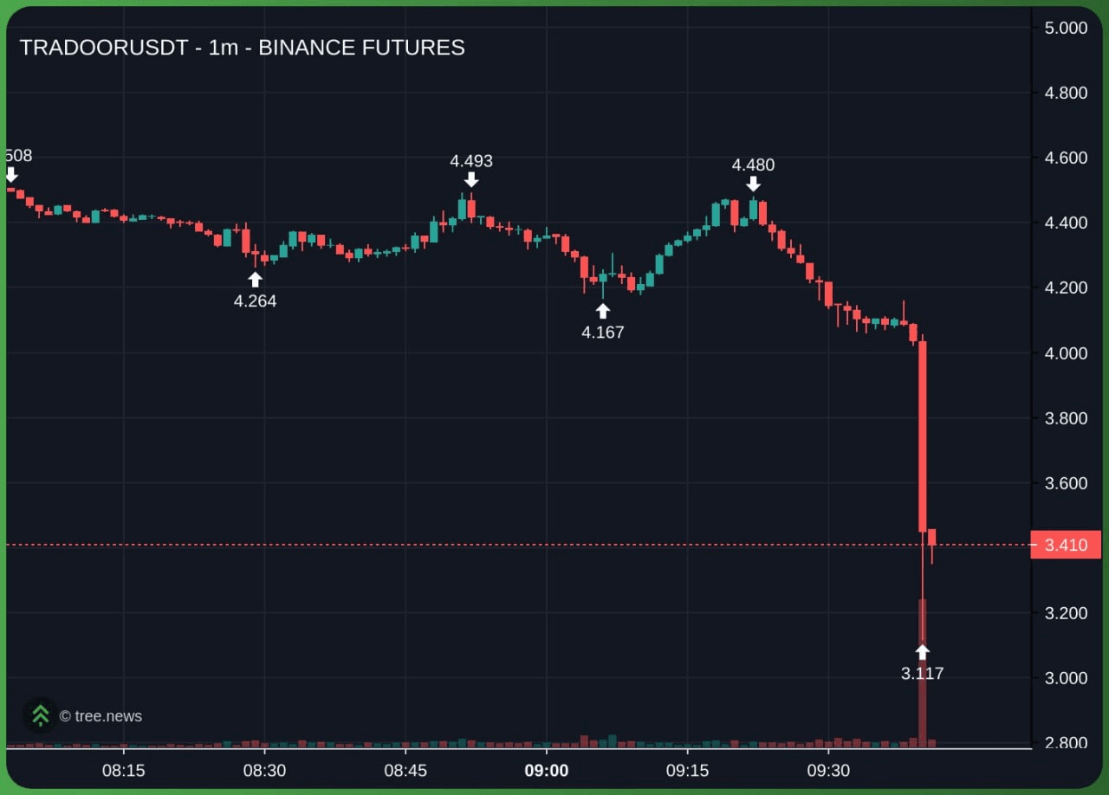Click the up arrow above 4.264 low
The image size is (1109, 795).
click(255, 280)
